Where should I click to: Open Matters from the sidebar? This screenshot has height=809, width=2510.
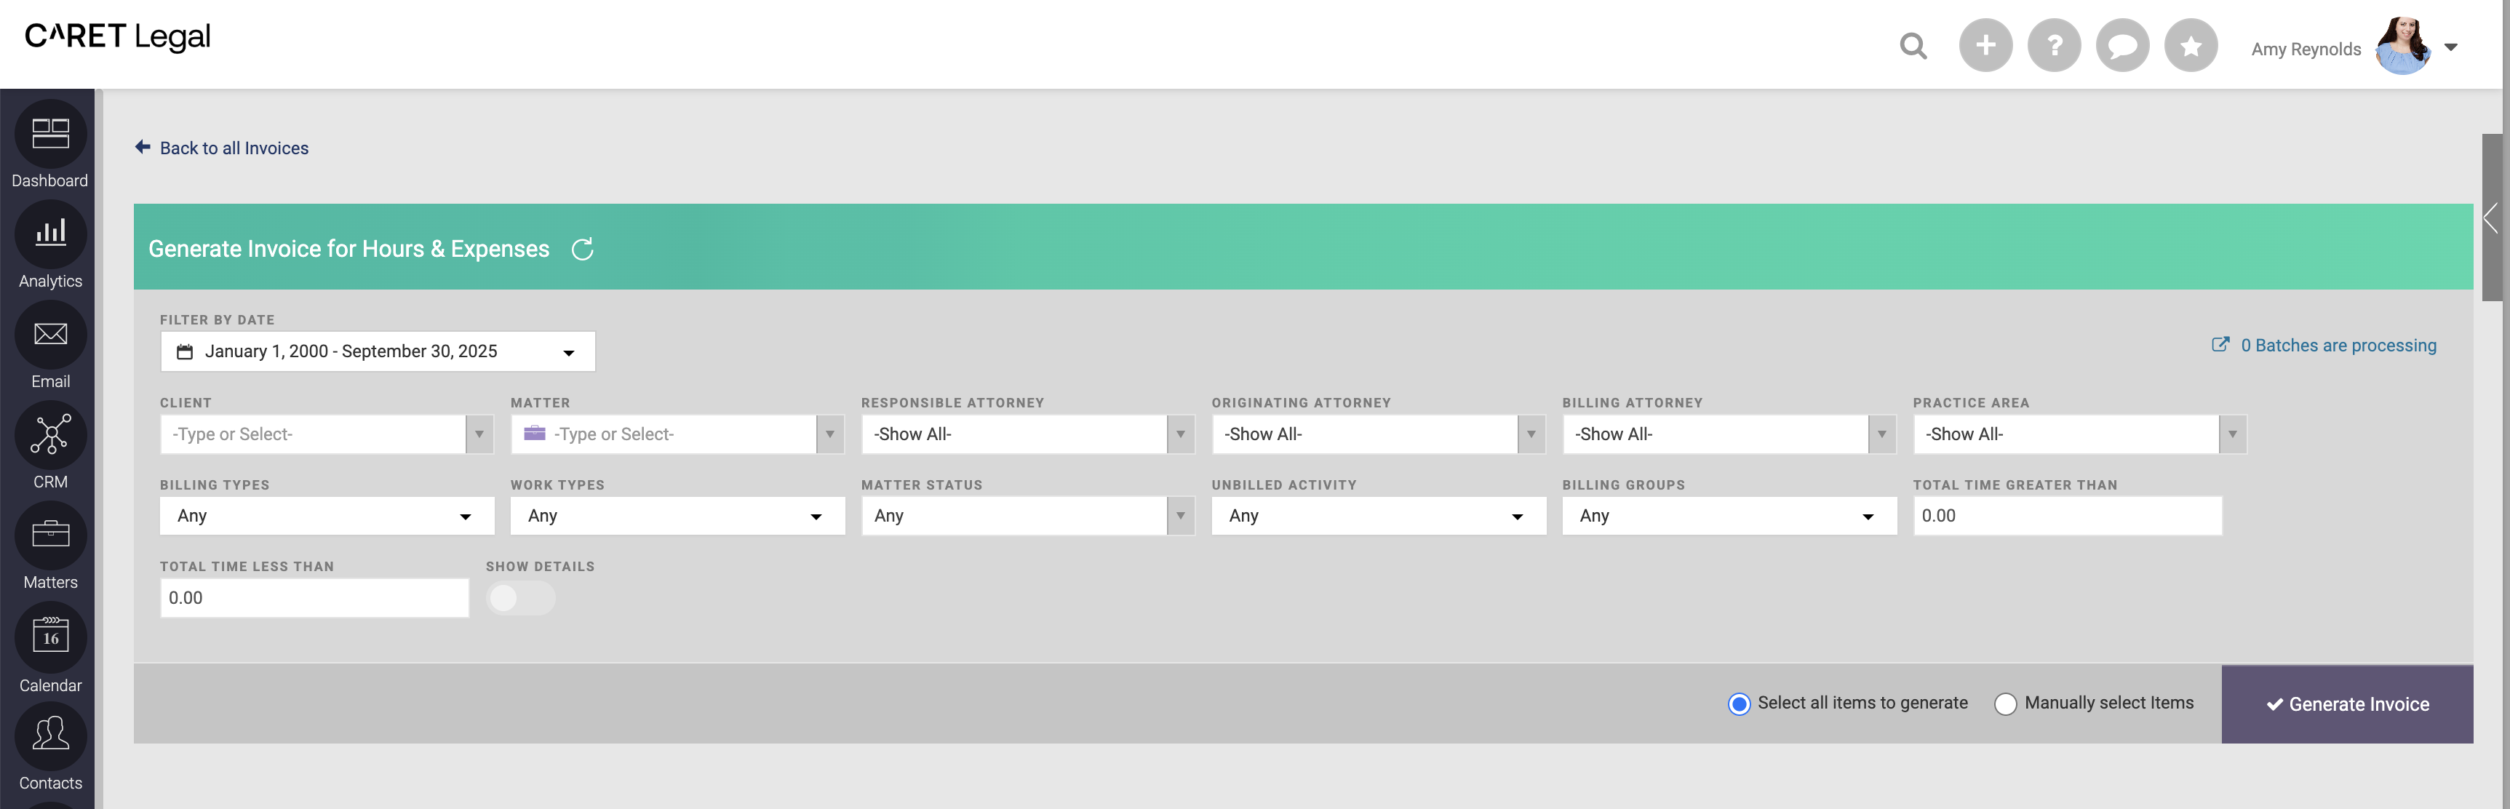pos(49,547)
